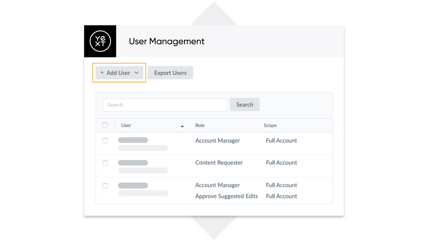428x241 pixels.
Task: Open the Add User dropdown chevron
Action: pyautogui.click(x=137, y=73)
